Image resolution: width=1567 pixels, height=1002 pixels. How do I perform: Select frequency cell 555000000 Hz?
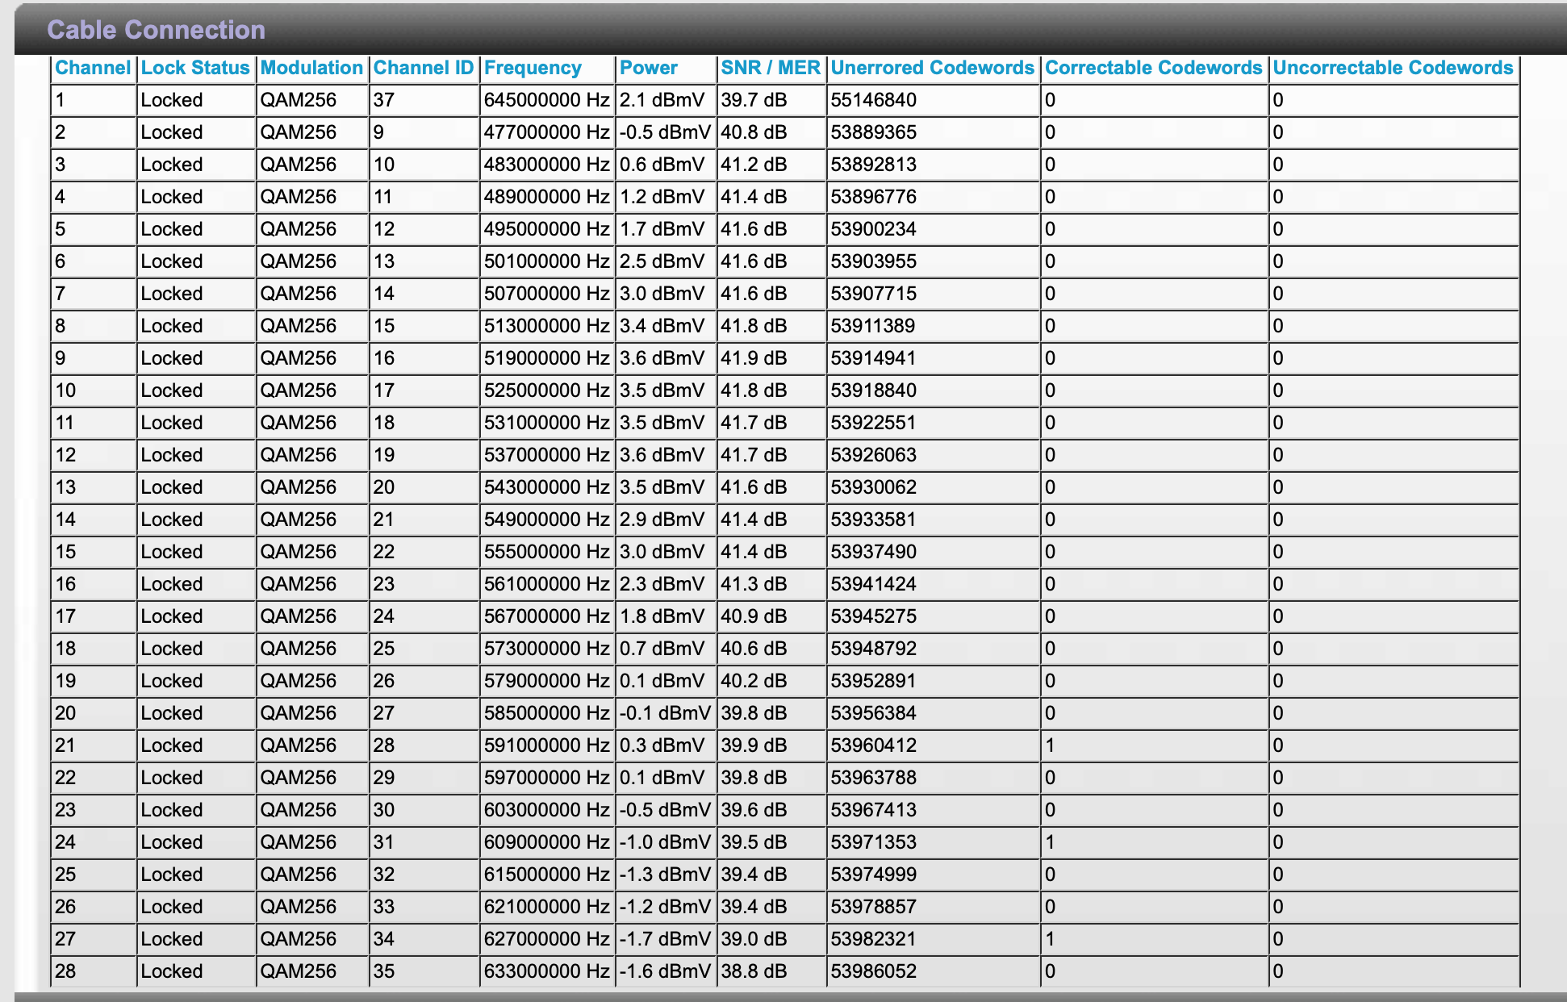(546, 552)
